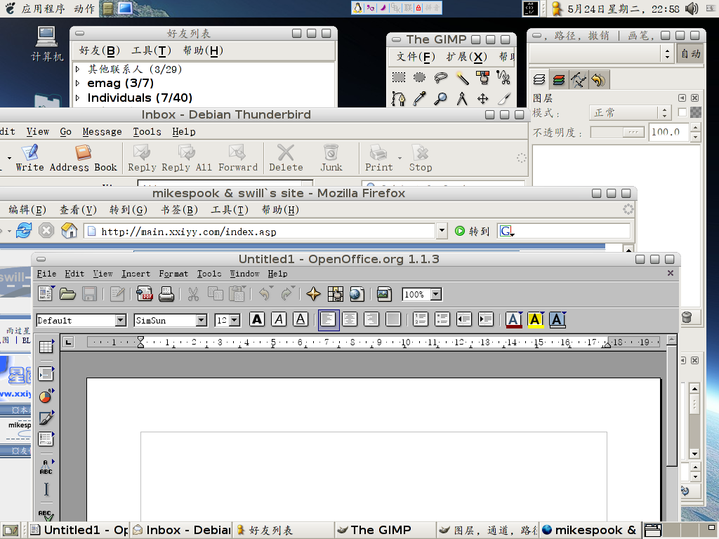Image resolution: width=719 pixels, height=539 pixels.
Task: Click Firefox URL address field
Action: pos(260,231)
